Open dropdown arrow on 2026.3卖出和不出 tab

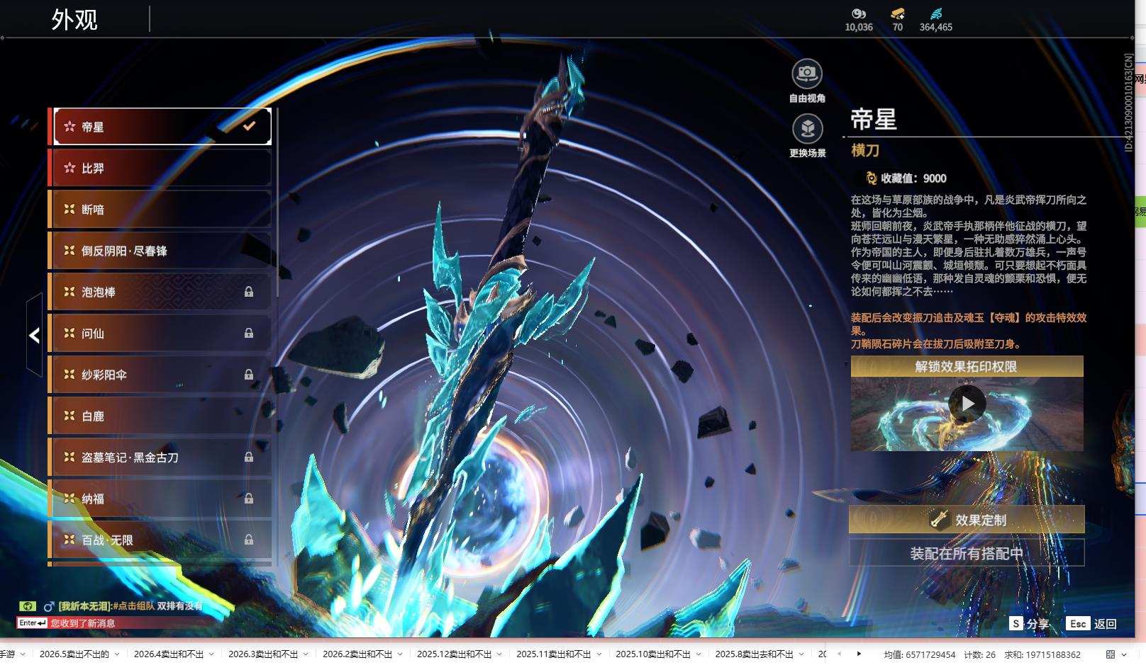306,654
